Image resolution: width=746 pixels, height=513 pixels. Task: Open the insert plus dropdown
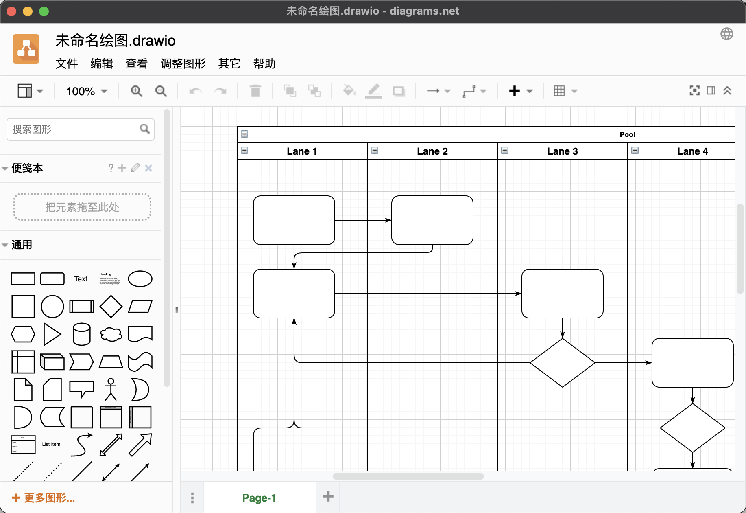521,91
